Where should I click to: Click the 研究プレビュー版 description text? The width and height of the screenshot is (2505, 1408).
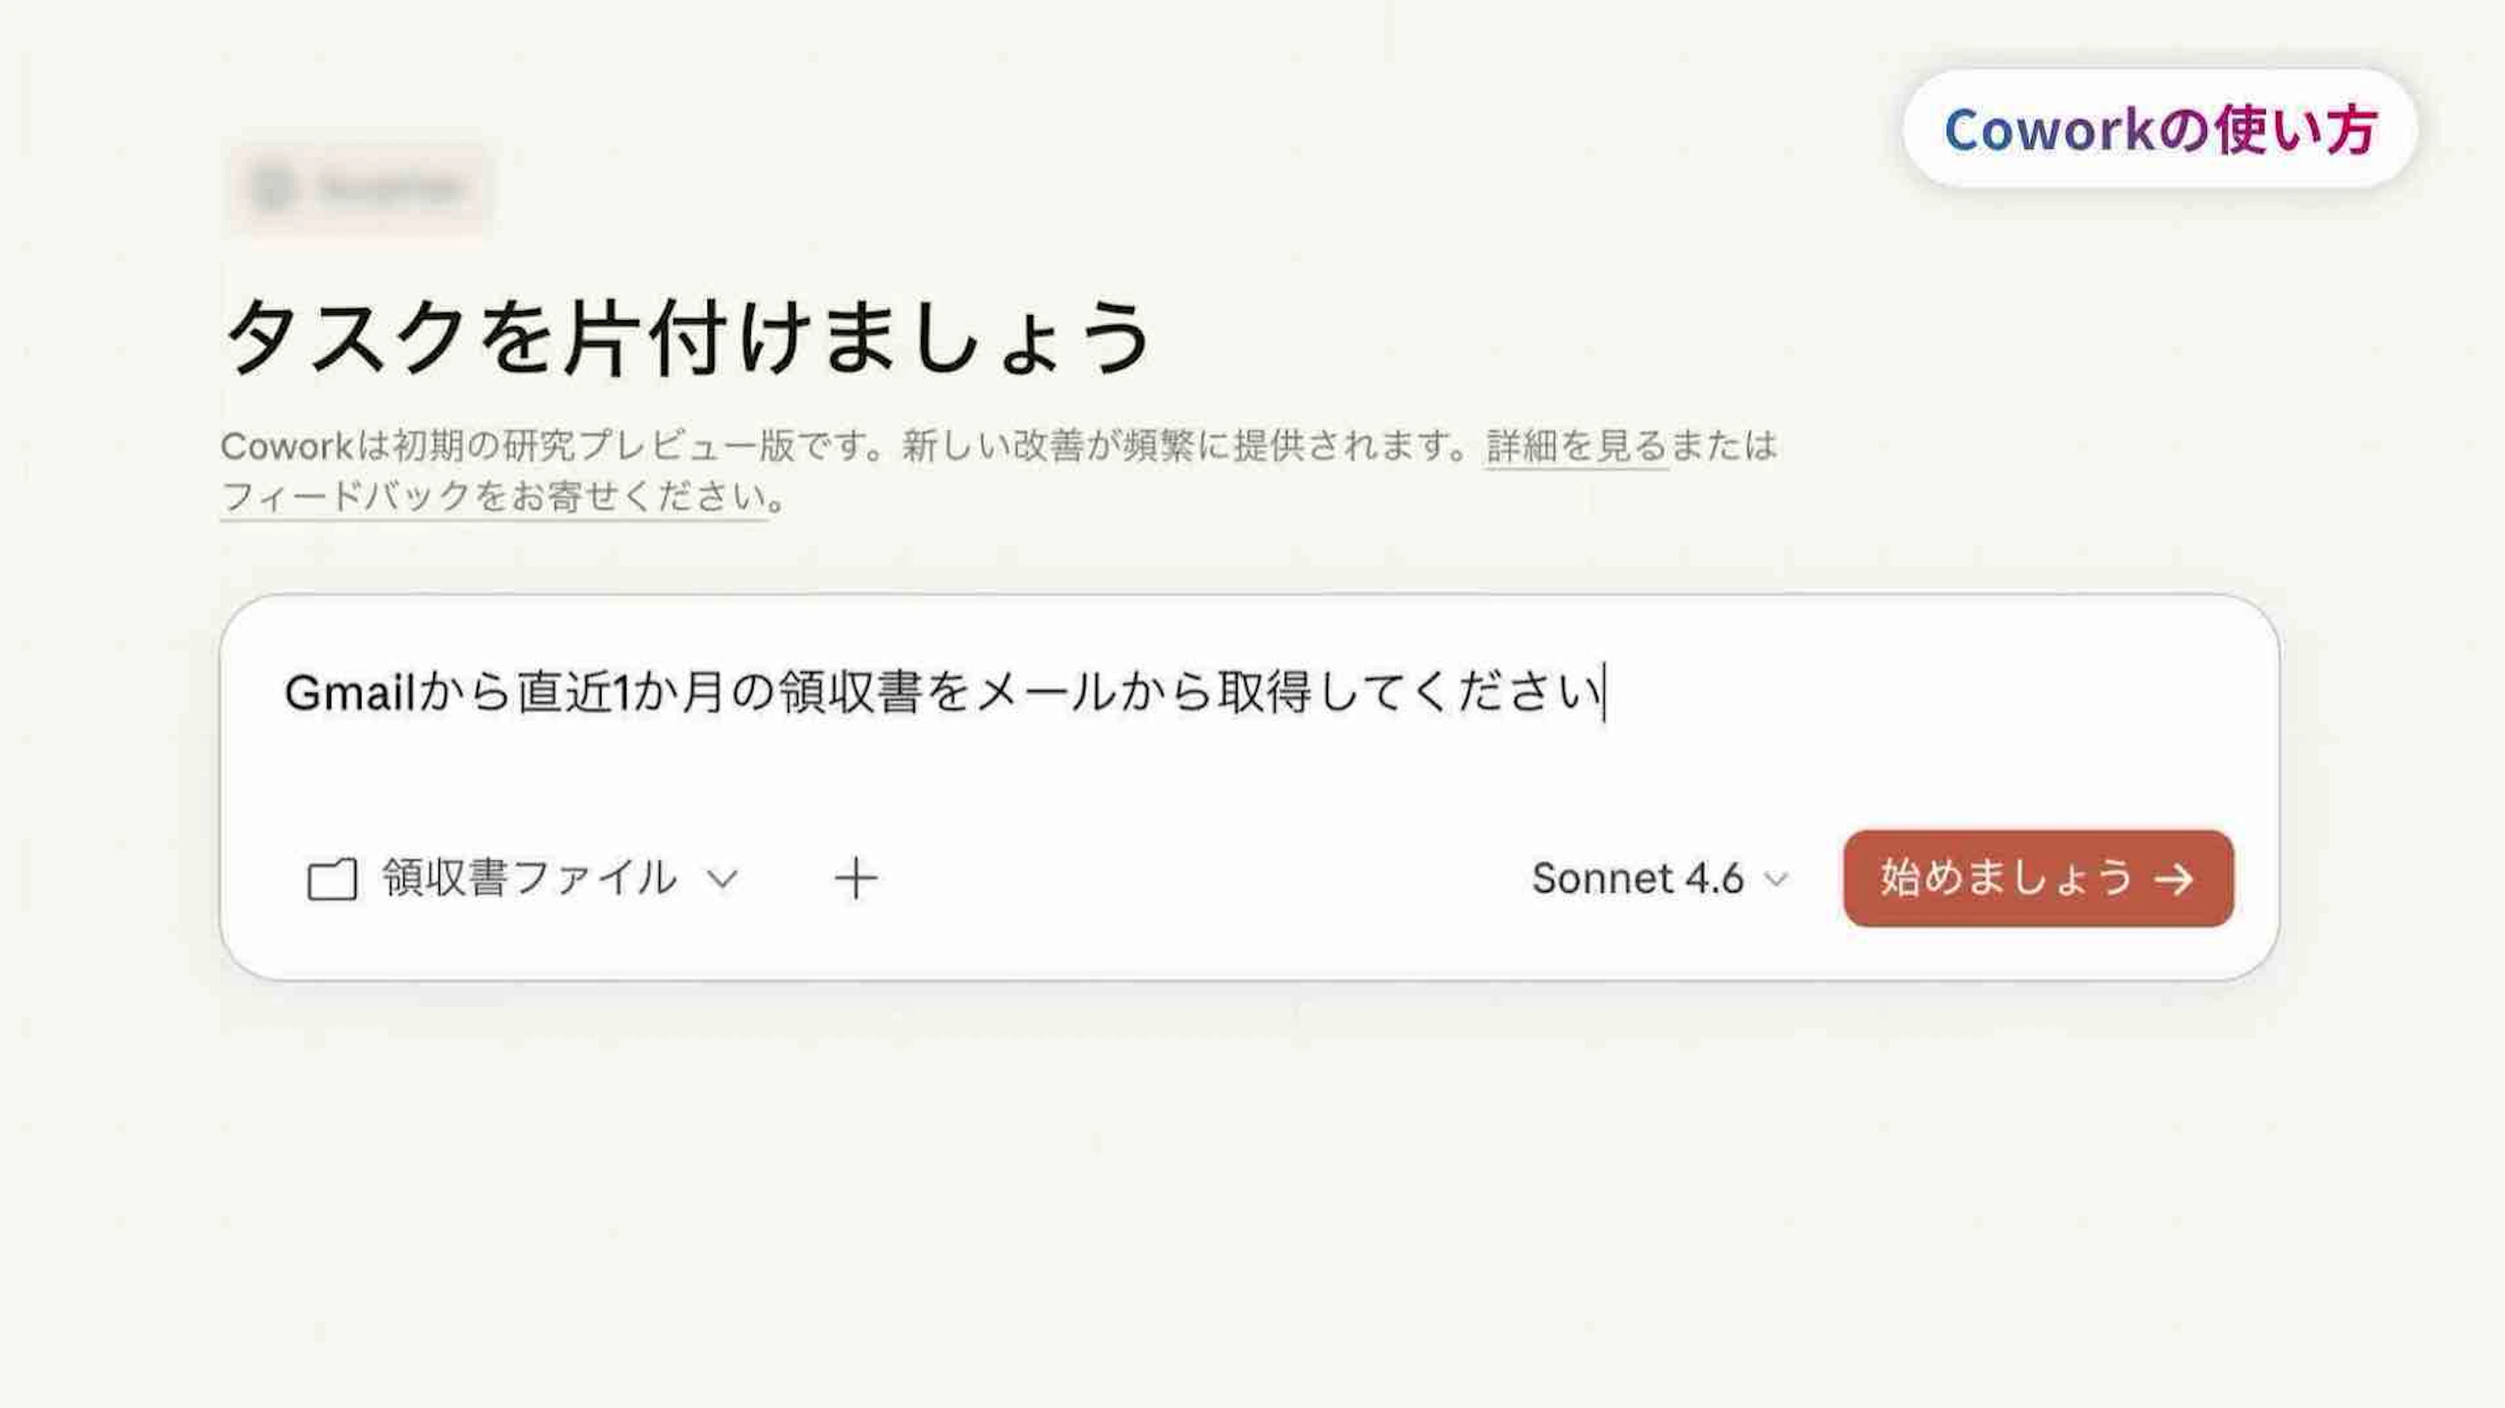[x=650, y=446]
